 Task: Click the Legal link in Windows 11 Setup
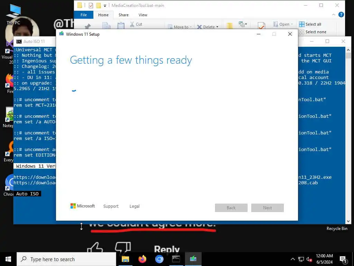pos(134,206)
